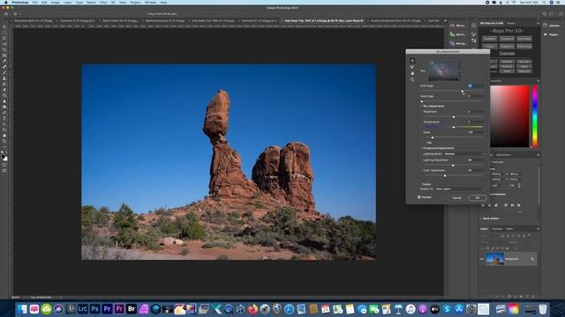Collapse the Quick Actions section in Properties
The height and width of the screenshot is (317, 565).
pos(481,218)
